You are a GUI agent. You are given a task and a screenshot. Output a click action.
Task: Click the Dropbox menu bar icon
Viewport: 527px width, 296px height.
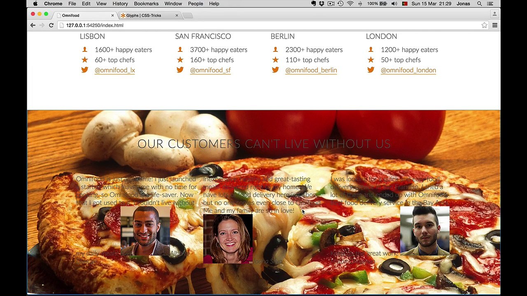322,4
